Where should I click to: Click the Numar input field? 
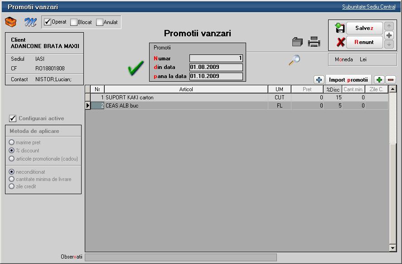point(216,58)
